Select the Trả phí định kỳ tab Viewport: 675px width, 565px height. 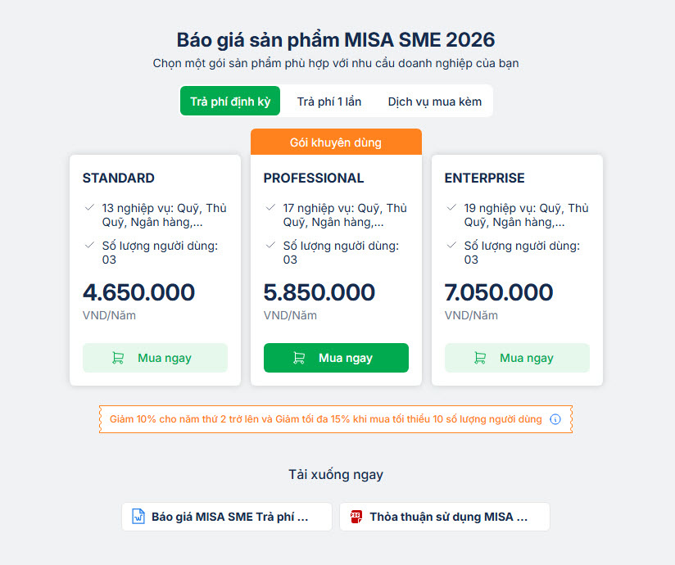click(230, 102)
